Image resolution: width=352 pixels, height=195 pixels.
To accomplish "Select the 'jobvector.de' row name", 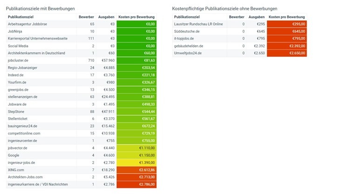I will [x=18, y=148].
